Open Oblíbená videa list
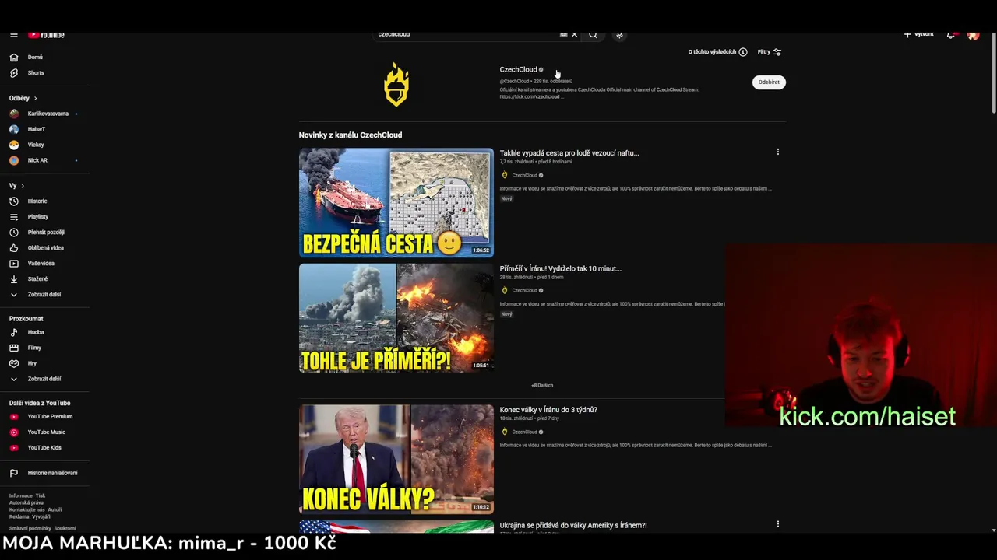 point(44,247)
